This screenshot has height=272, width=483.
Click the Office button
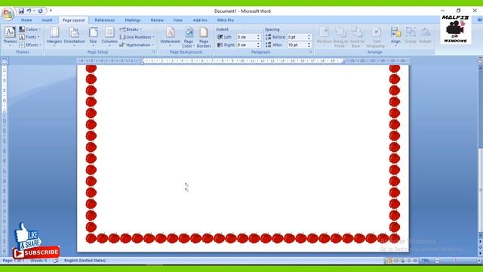click(8, 14)
